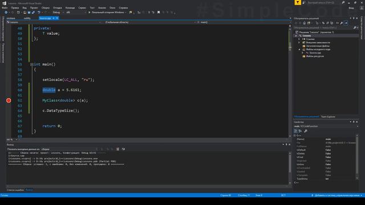Open the x86 platform dropdown
Image resolution: width=365 pixels, height=205 pixels.
76,13
